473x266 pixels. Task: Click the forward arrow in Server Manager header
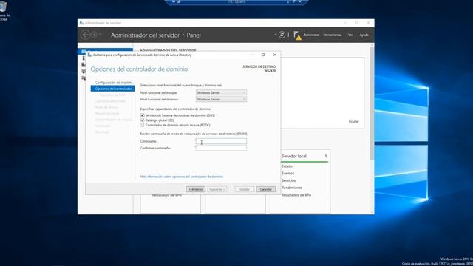[94, 35]
